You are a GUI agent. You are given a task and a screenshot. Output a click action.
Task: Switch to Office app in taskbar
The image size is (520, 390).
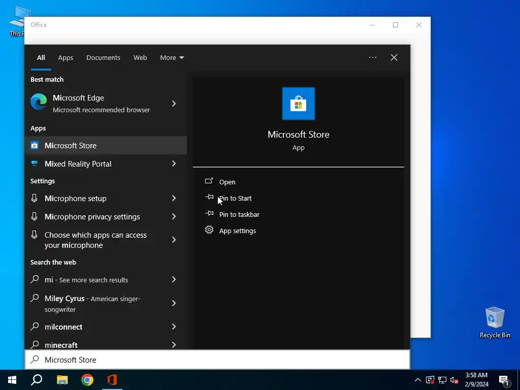pos(112,380)
